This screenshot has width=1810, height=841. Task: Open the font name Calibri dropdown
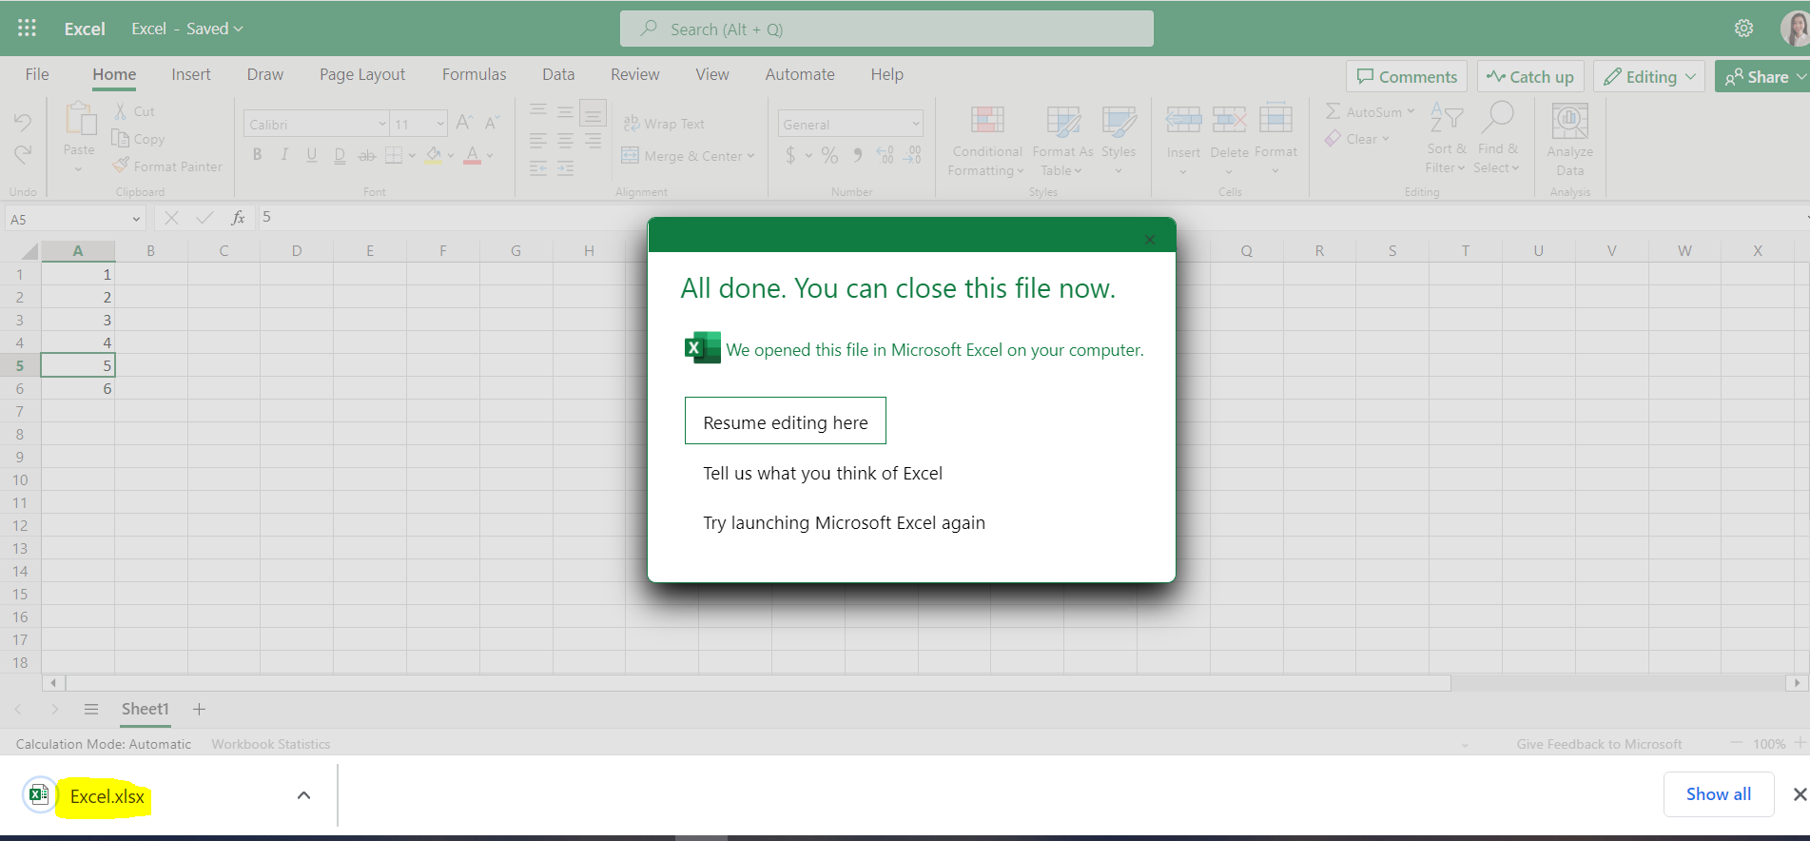382,124
